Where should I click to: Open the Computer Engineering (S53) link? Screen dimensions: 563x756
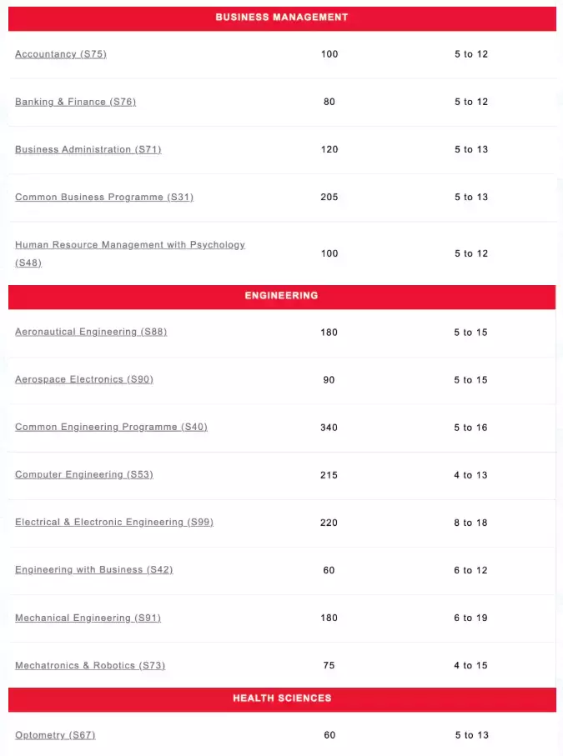tap(84, 474)
